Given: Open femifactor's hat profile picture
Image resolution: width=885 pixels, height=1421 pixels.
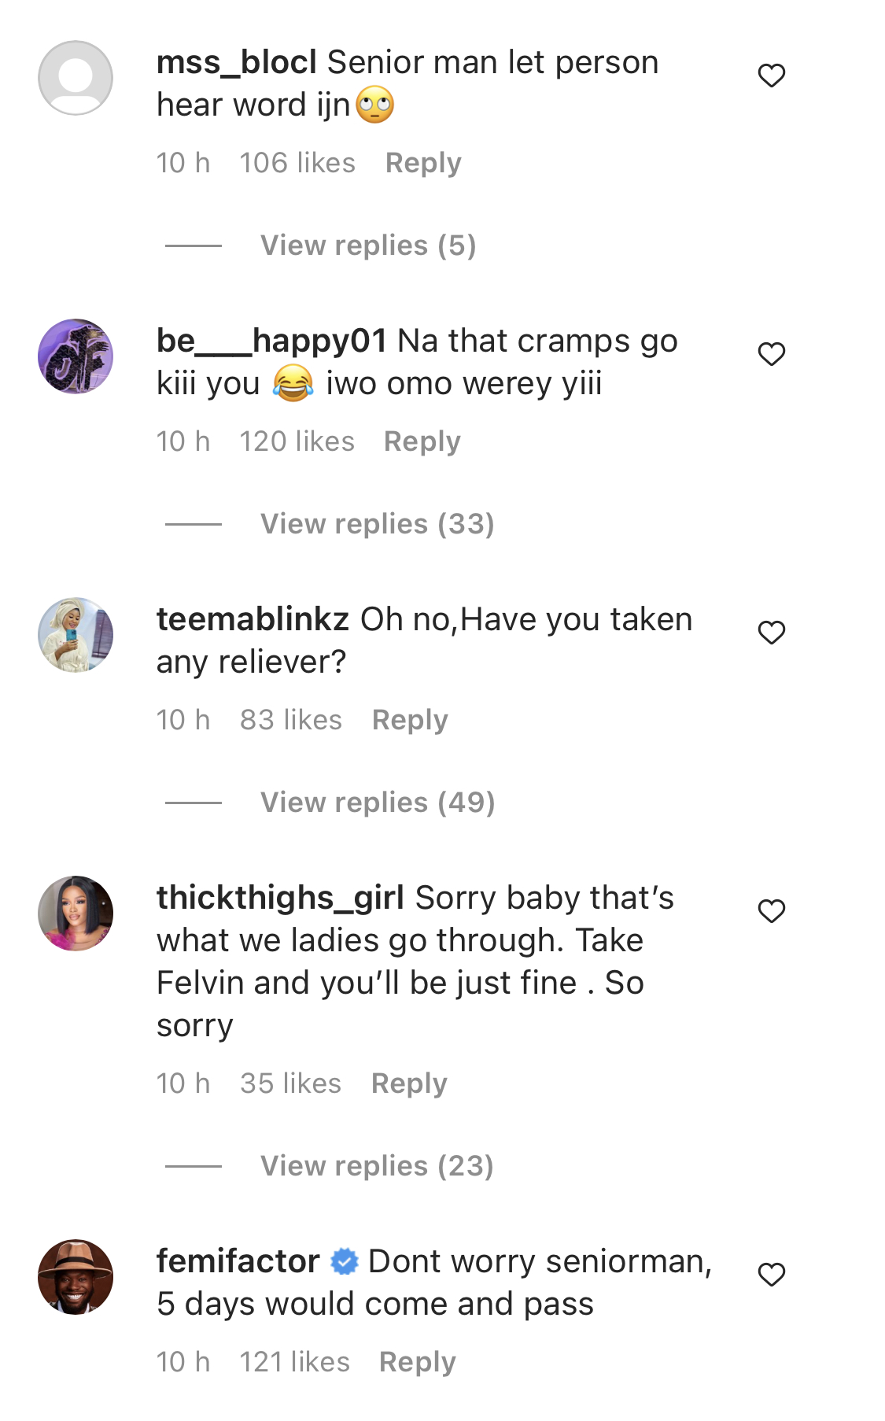Looking at the screenshot, I should (x=76, y=1277).
